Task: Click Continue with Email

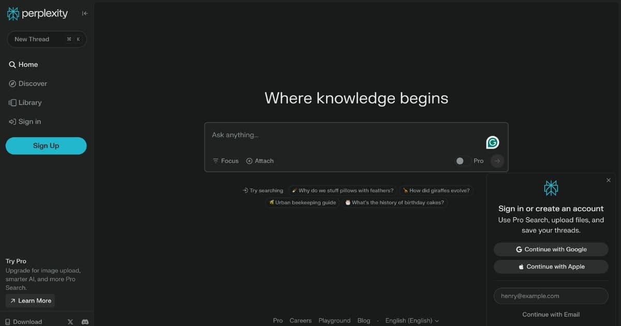Action: click(551, 315)
